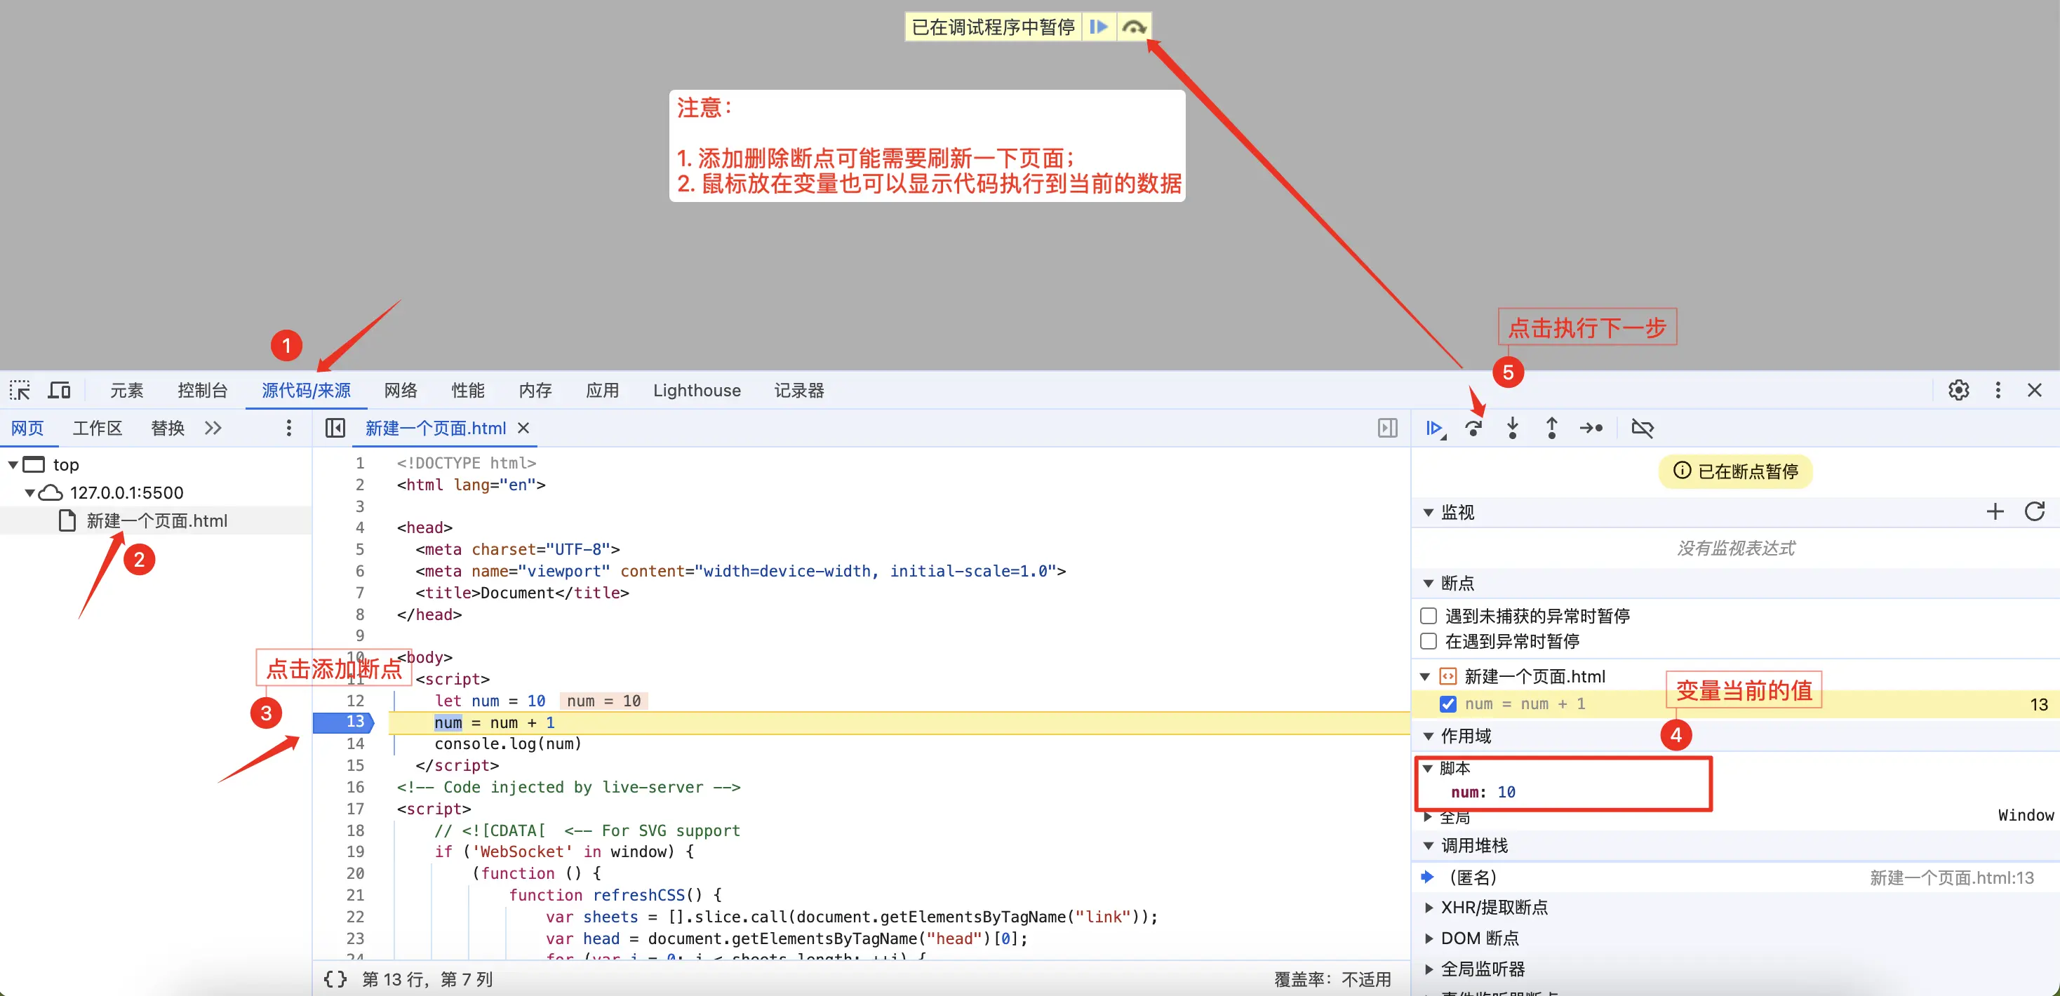The image size is (2060, 996).
Task: Expand the XHR/提取断点 section
Action: pos(1429,907)
